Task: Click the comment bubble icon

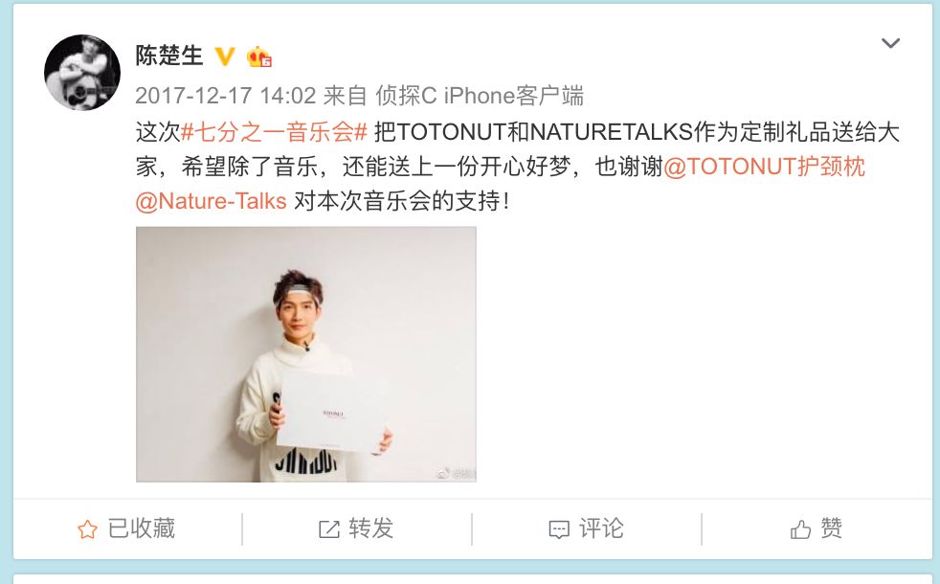Action: click(x=559, y=530)
